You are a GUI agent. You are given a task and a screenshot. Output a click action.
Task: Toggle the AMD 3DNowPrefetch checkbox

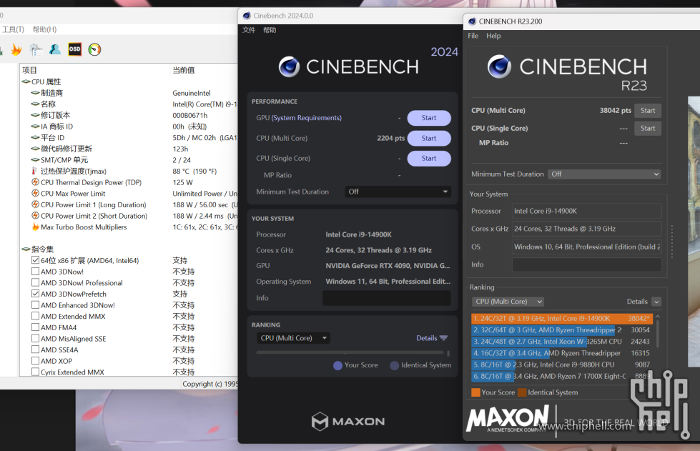(35, 294)
